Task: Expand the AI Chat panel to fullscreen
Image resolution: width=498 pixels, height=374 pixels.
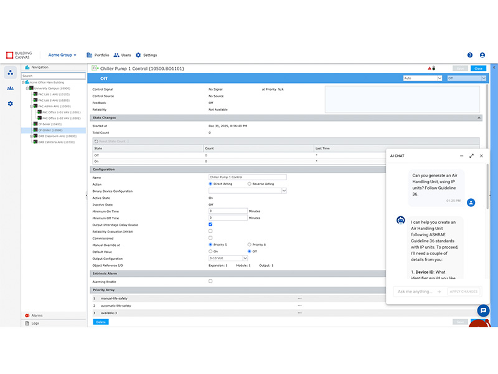Action: [471, 156]
